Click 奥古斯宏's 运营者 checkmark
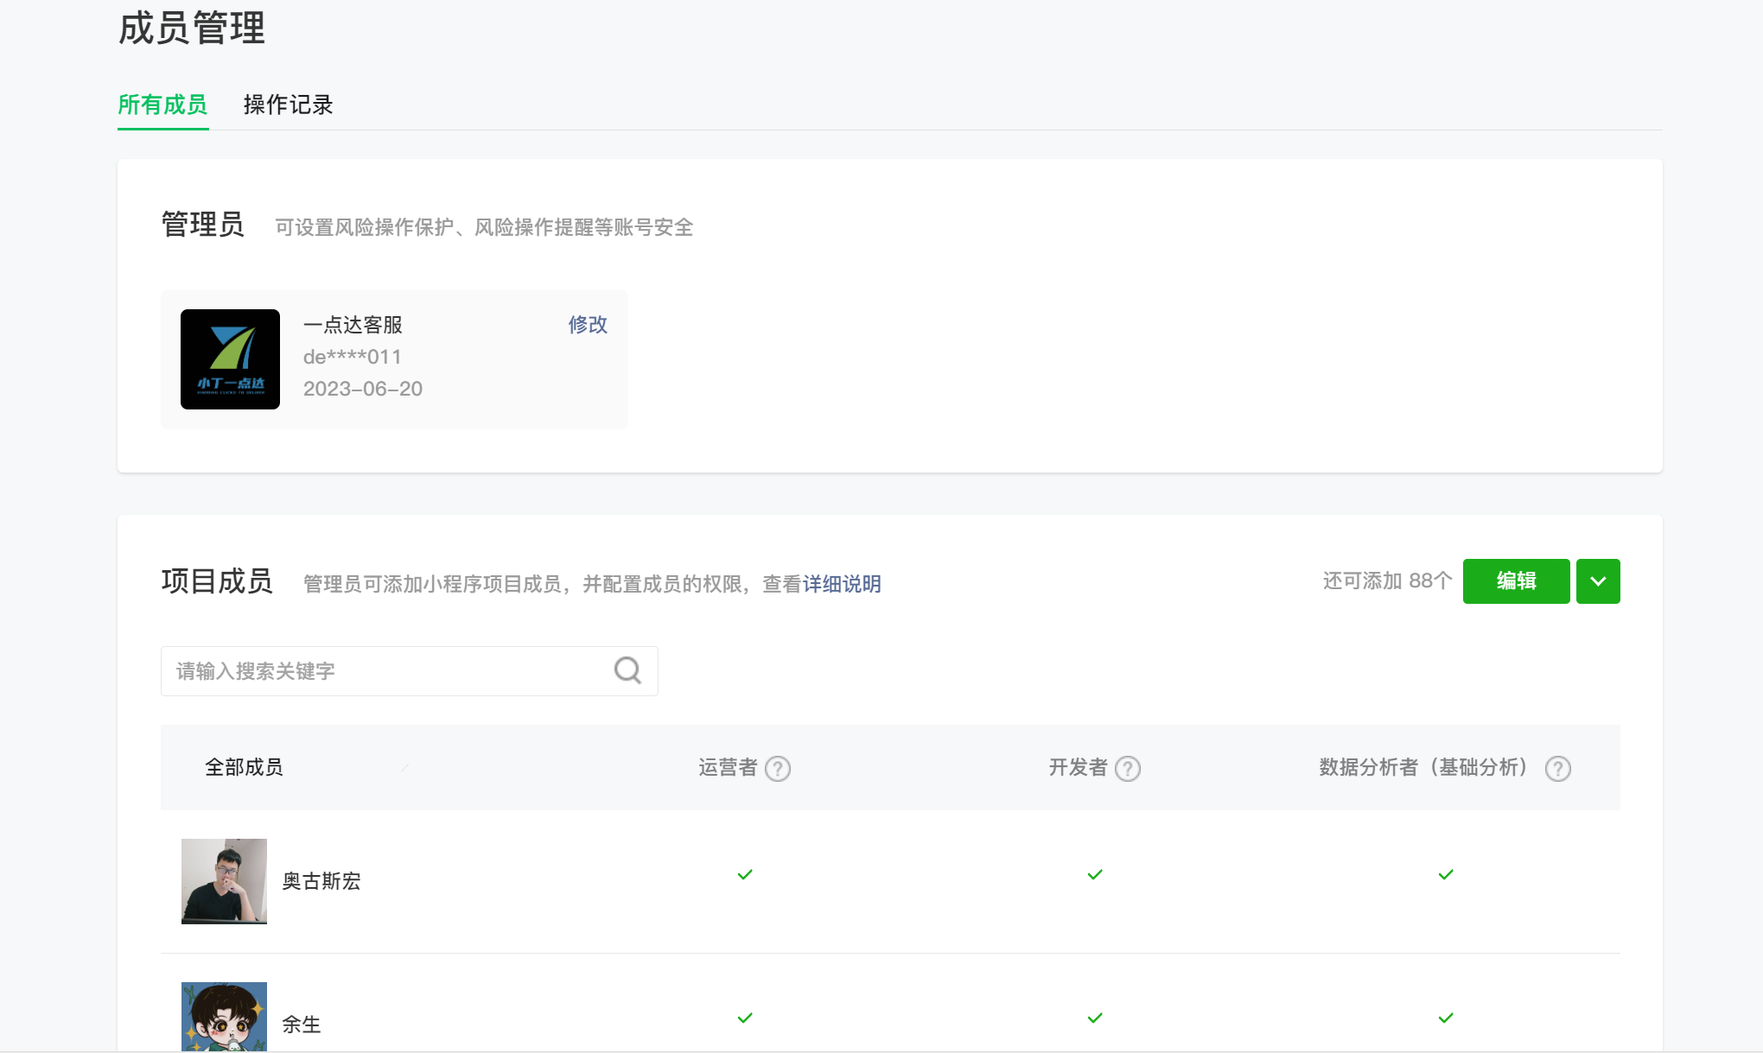Viewport: 1763px width, 1053px height. point(745,875)
